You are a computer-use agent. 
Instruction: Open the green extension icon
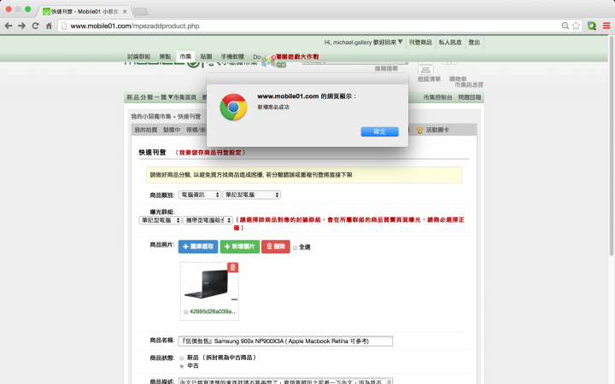point(591,26)
